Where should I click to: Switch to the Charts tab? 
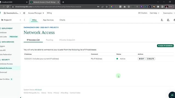click(62, 20)
